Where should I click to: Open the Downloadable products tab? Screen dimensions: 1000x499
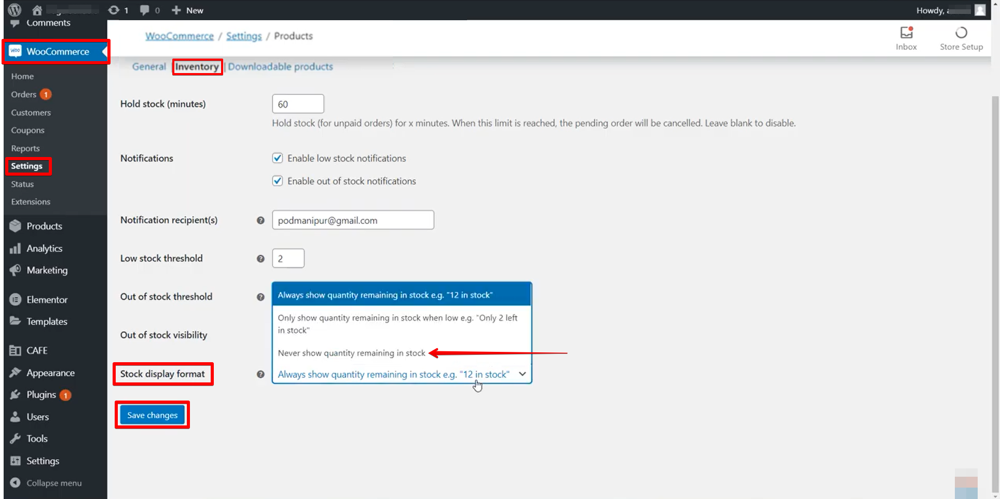coord(280,66)
